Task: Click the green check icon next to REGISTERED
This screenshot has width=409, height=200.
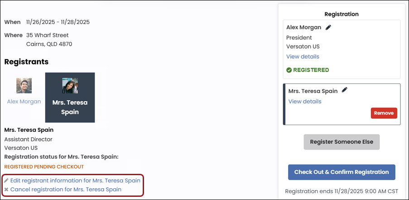Action: point(289,70)
